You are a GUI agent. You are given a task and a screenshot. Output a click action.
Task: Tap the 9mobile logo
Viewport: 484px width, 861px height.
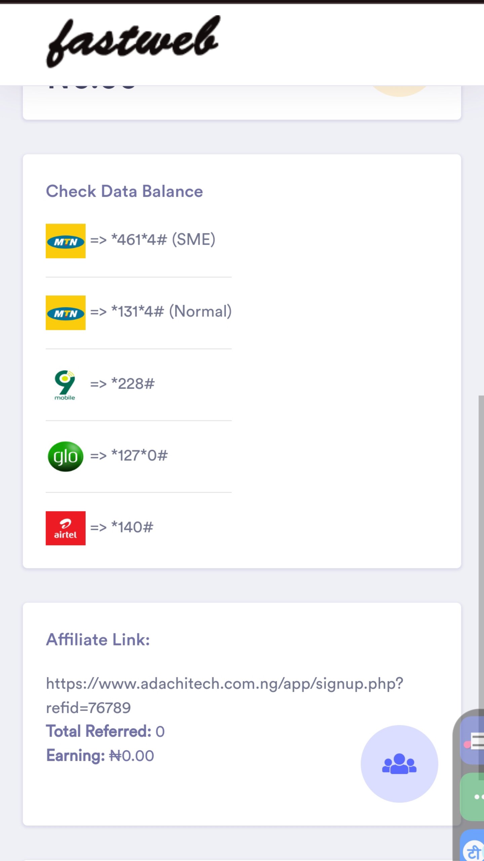65,385
